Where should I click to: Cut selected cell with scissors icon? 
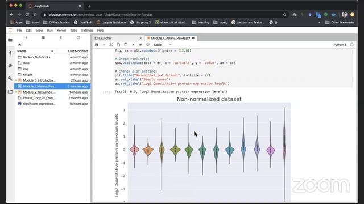[111, 45]
